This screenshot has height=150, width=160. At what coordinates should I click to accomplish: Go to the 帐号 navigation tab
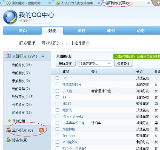tap(111, 31)
